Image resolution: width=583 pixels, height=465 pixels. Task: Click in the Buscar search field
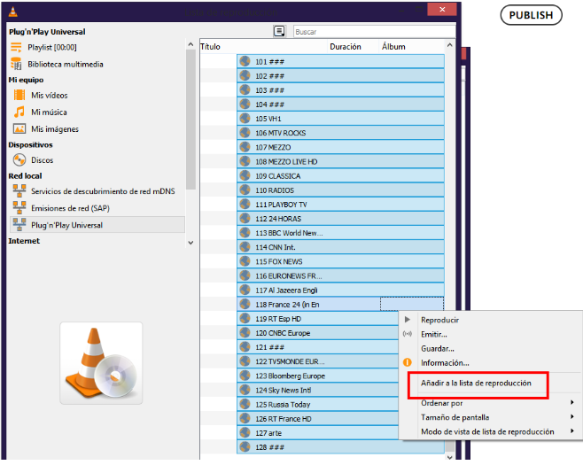pyautogui.click(x=375, y=32)
